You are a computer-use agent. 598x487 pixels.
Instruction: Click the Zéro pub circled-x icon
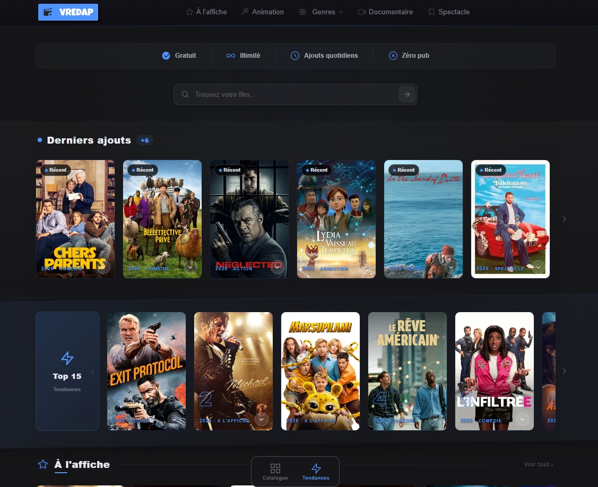(x=393, y=56)
